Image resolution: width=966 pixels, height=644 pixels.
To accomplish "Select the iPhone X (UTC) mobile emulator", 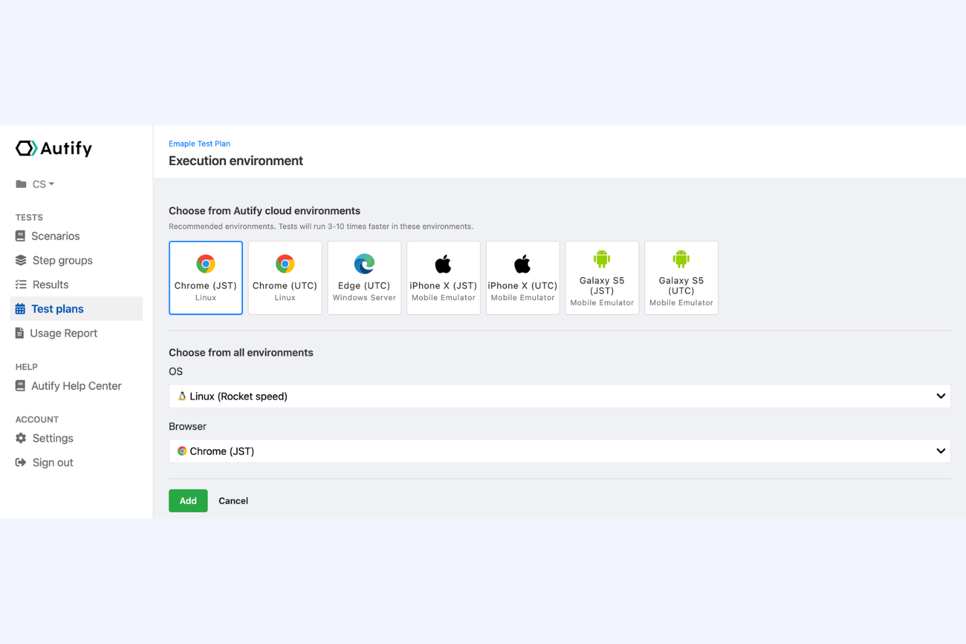I will [x=522, y=277].
